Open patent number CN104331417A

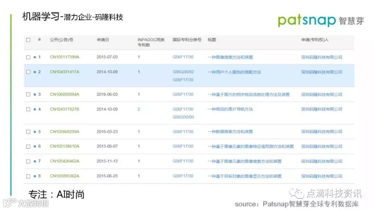click(64, 72)
